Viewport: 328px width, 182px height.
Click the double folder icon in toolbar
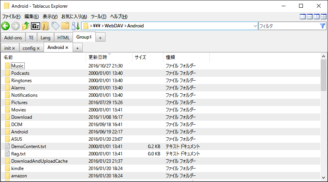coord(45,26)
